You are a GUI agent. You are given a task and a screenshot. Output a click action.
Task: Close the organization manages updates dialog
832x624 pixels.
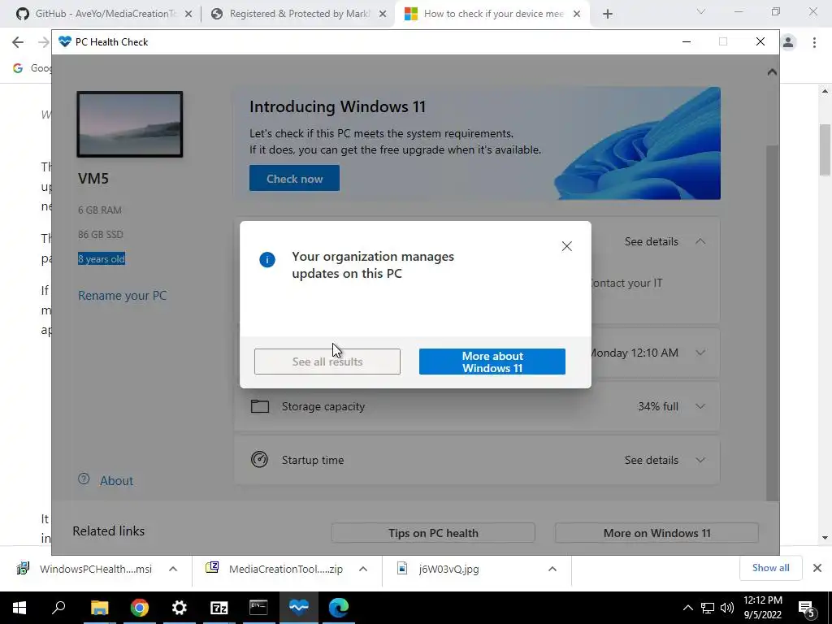pyautogui.click(x=566, y=246)
